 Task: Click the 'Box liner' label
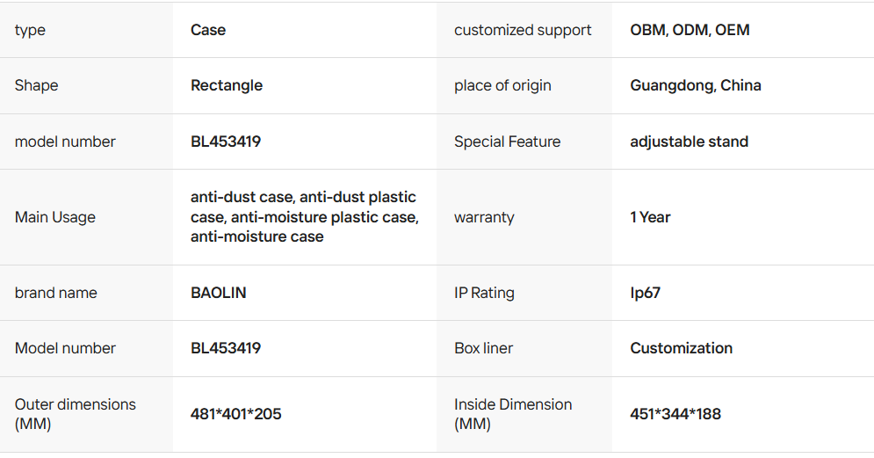tap(483, 348)
